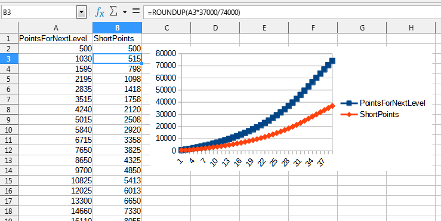Image resolution: width=441 pixels, height=221 pixels.
Task: Click the last blue PointsForNextLevel data point
Action: (x=332, y=61)
